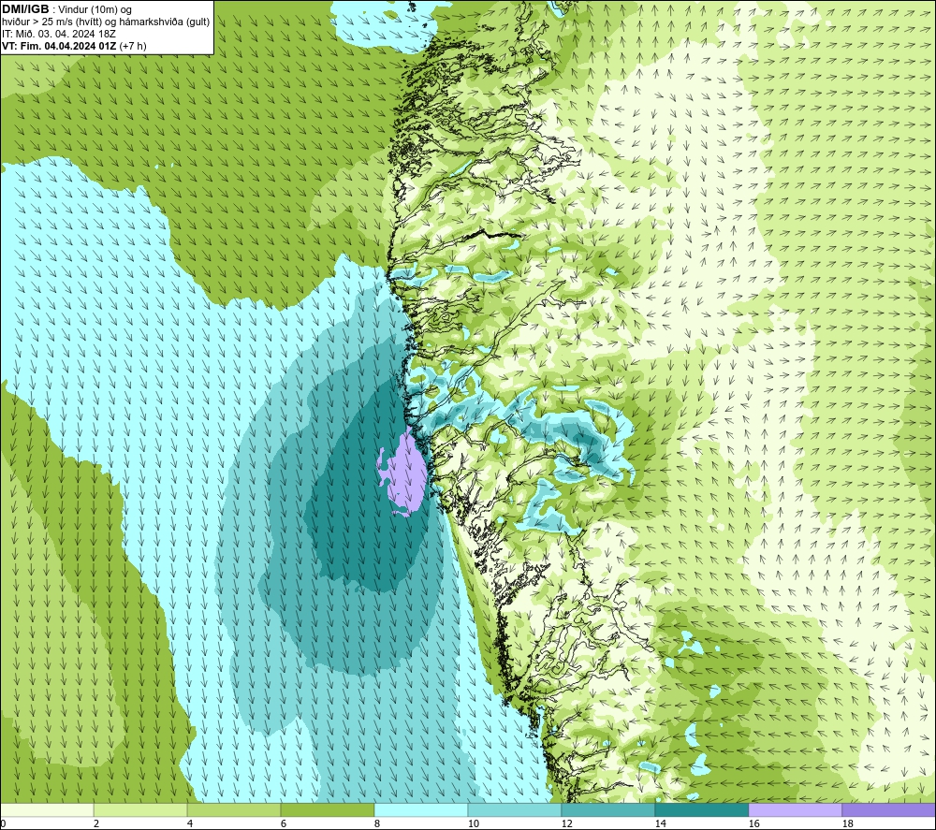Click the legend label '16'

(x=753, y=823)
